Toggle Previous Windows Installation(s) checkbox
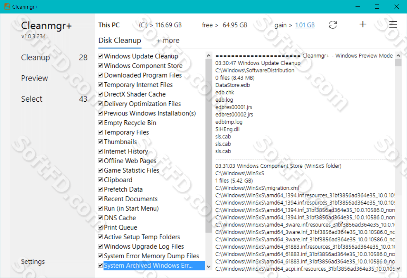 coord(101,113)
